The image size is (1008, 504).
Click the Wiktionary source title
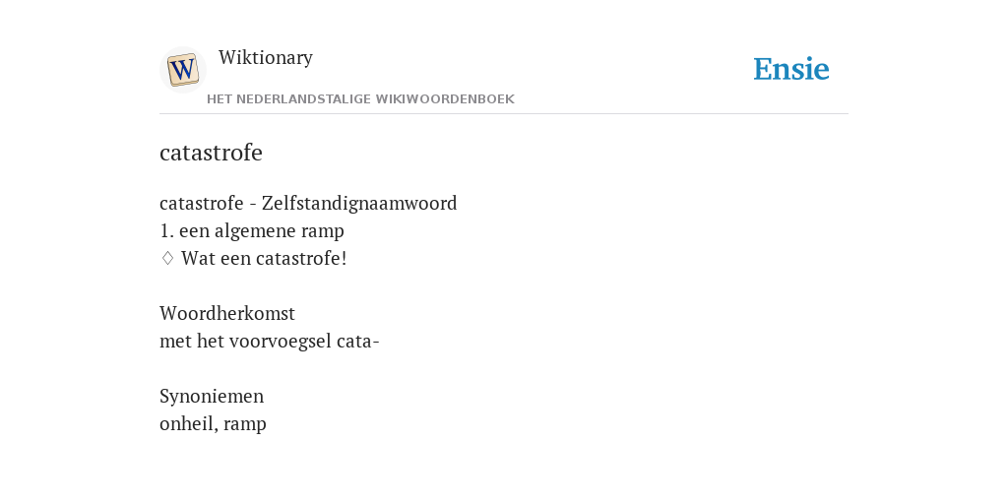pos(266,58)
